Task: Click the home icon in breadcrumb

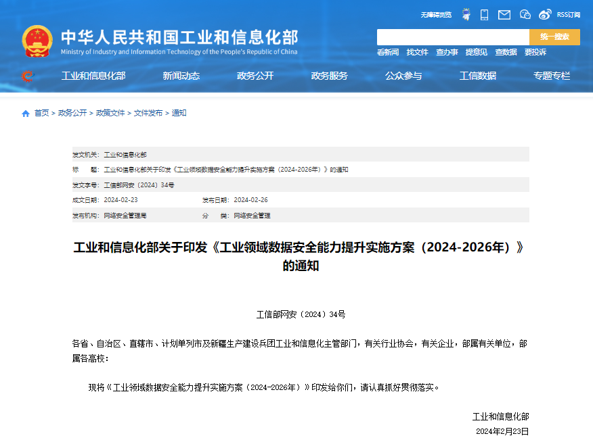Action: point(26,114)
